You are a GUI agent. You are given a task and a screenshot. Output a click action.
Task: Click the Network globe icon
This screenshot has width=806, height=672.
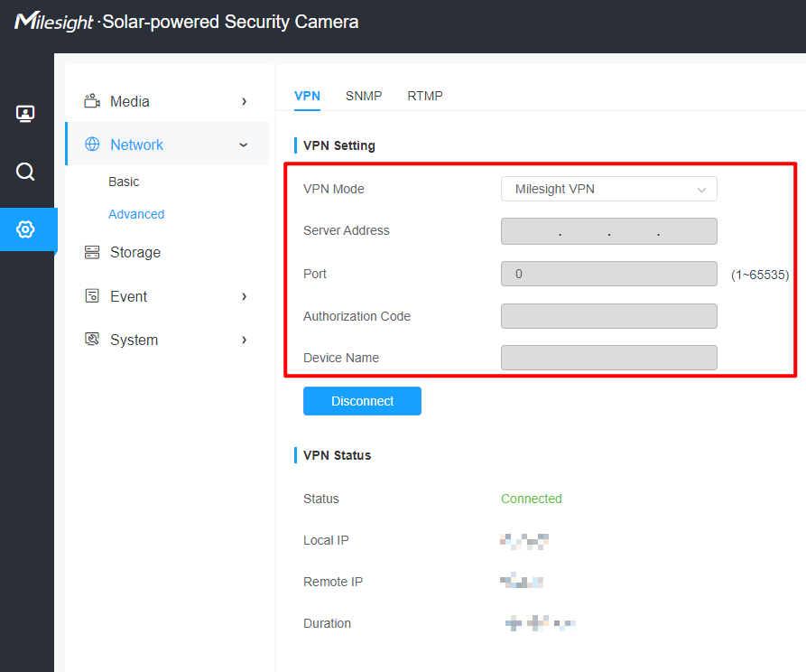tap(92, 145)
